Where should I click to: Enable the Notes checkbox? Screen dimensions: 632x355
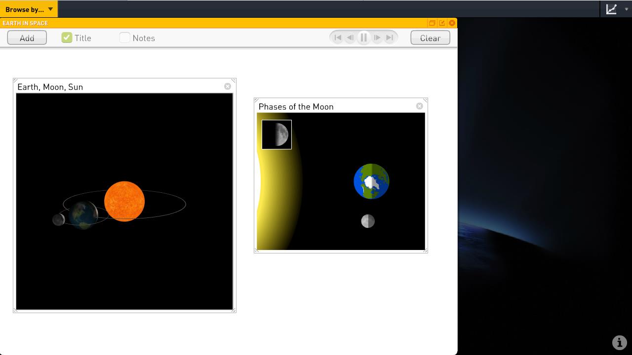tap(124, 37)
